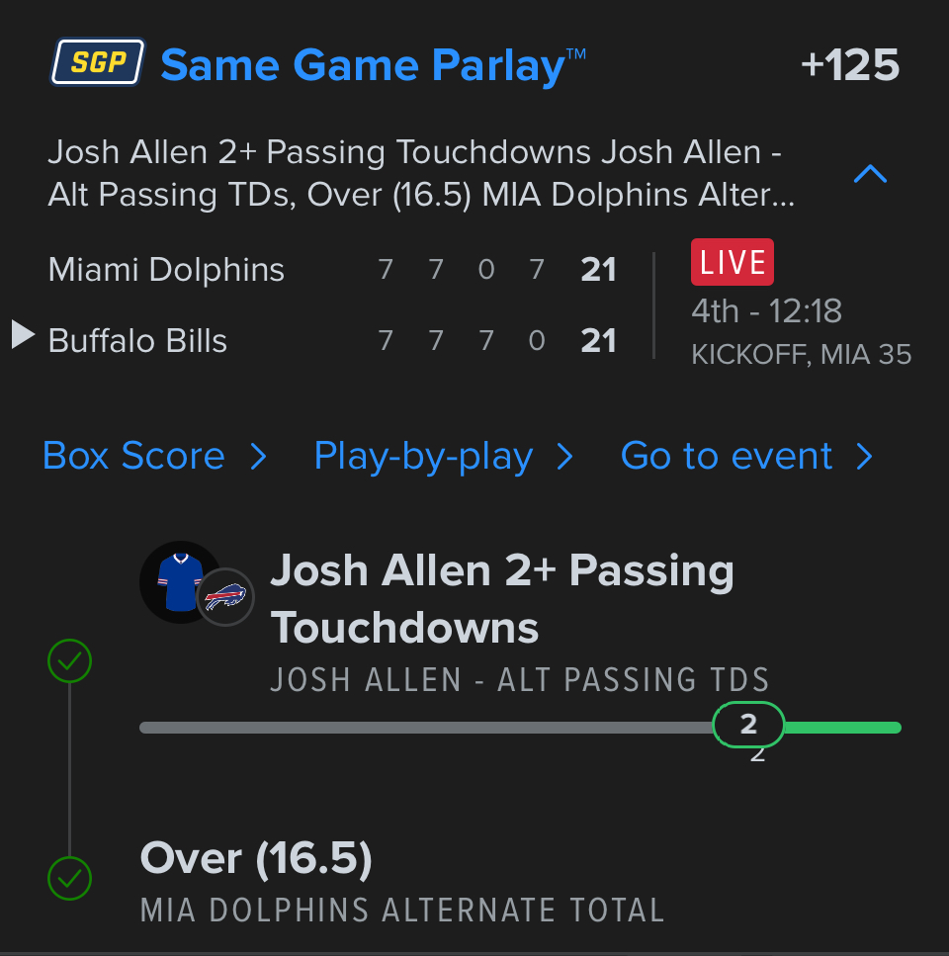The image size is (949, 956).
Task: Click the Josh Allen blue jersey icon
Action: 180,582
